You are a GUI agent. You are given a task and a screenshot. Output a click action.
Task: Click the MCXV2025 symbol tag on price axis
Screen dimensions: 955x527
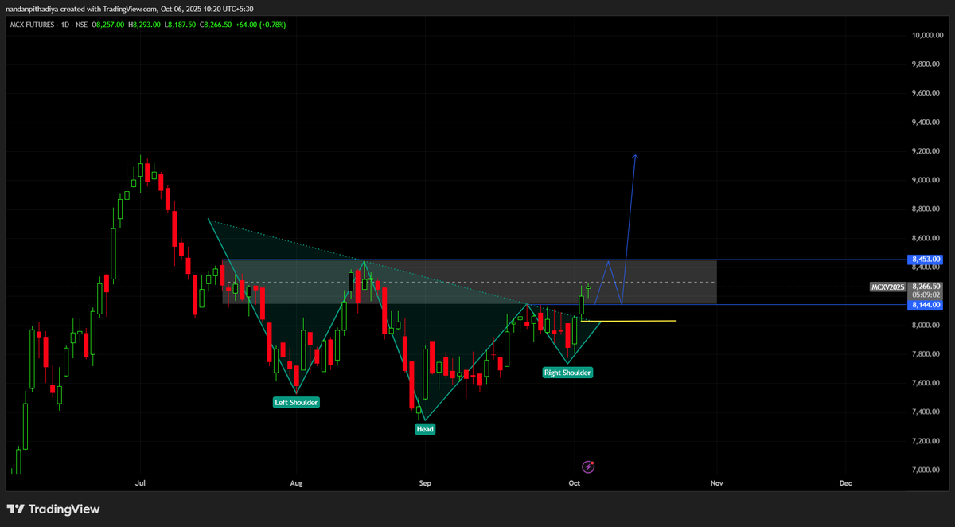[888, 287]
